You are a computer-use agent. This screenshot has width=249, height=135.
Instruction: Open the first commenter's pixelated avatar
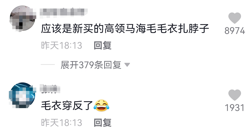[x=22, y=18]
